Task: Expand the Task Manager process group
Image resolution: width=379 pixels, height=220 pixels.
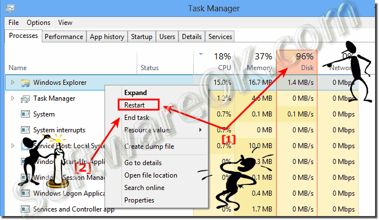Action: [x=12, y=98]
